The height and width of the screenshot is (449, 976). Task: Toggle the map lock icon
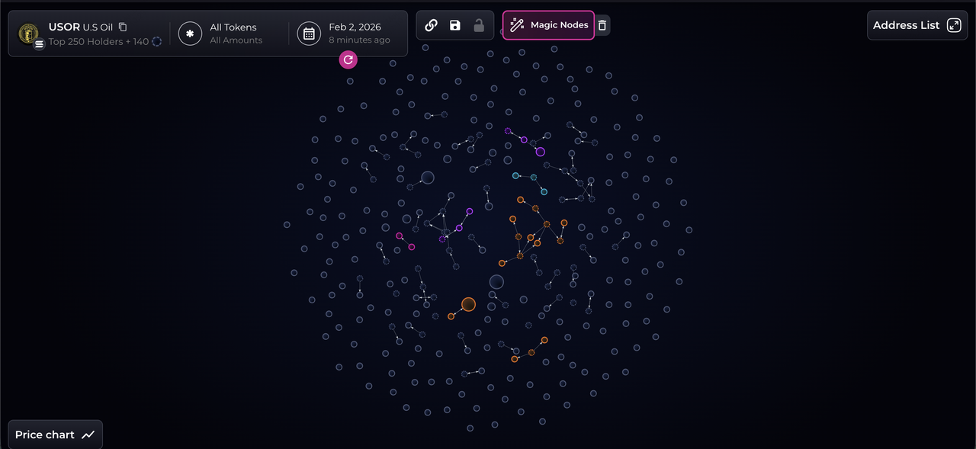tap(479, 25)
